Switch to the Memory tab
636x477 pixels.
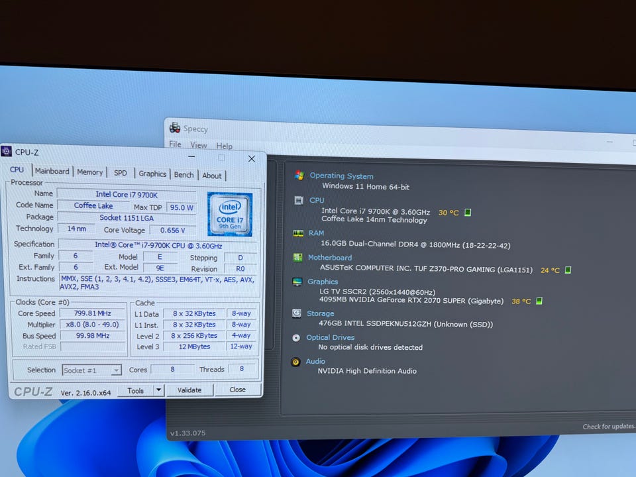(x=89, y=172)
